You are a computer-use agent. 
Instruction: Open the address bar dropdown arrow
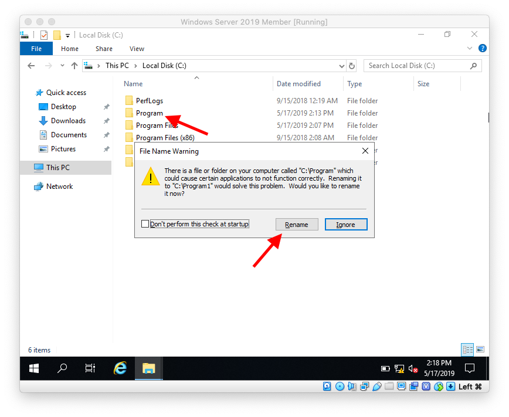coord(341,66)
